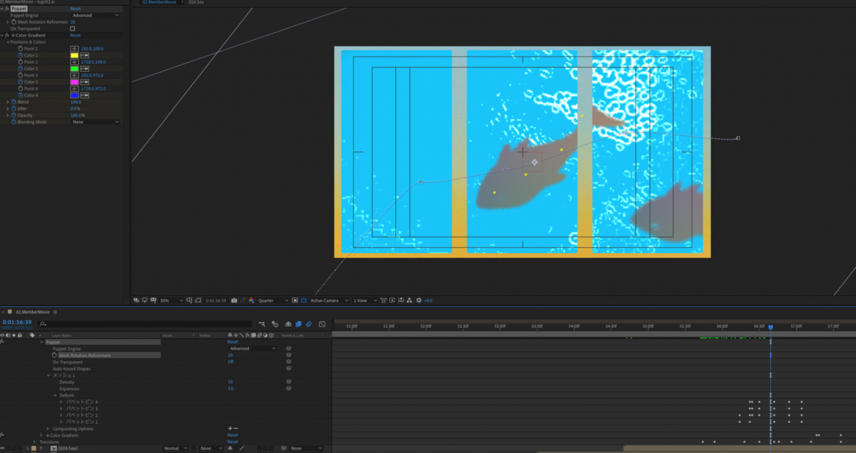Toggle the Point 1 stopwatch
Screen dimensions: 856x453
(20, 48)
